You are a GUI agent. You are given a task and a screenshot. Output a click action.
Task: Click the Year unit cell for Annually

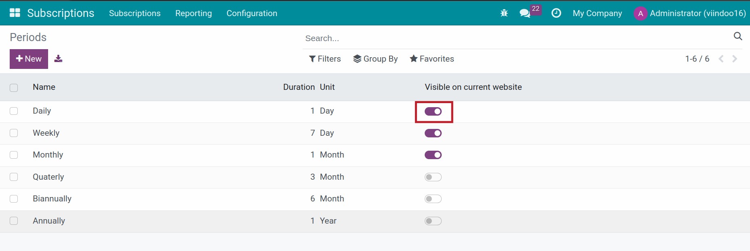click(x=328, y=221)
